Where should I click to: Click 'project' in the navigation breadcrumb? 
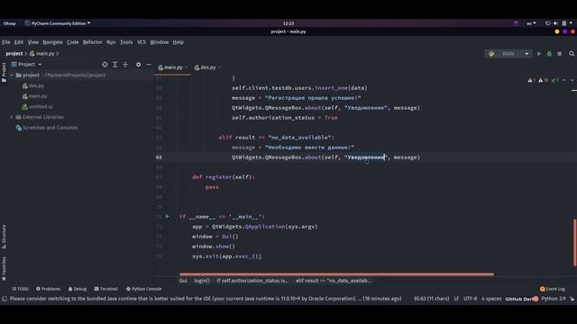pos(14,54)
